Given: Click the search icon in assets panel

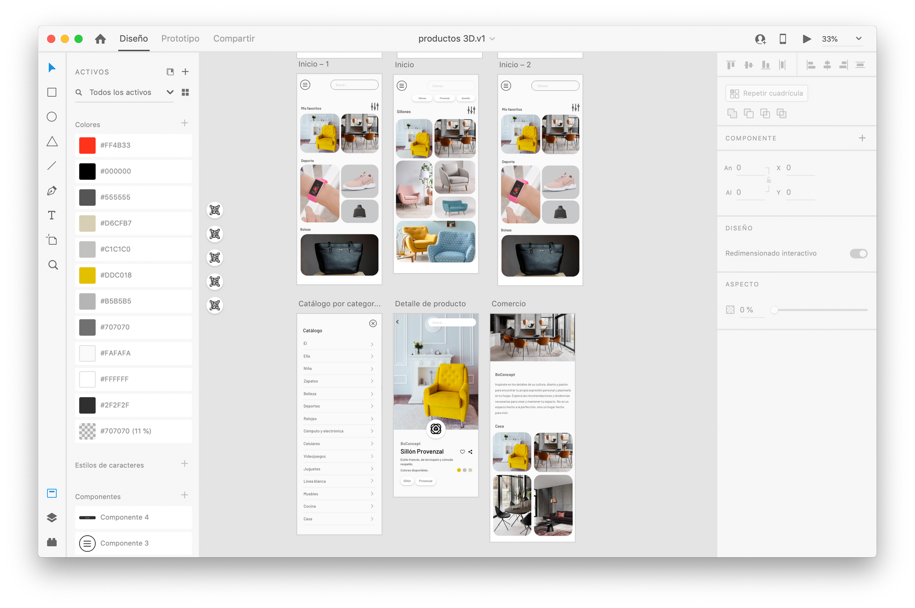Looking at the screenshot, I should click(x=79, y=92).
